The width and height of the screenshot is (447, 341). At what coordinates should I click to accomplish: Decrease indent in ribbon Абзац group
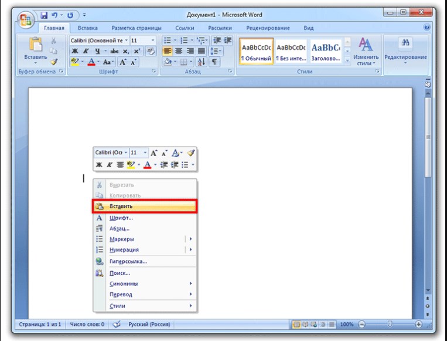[217, 40]
